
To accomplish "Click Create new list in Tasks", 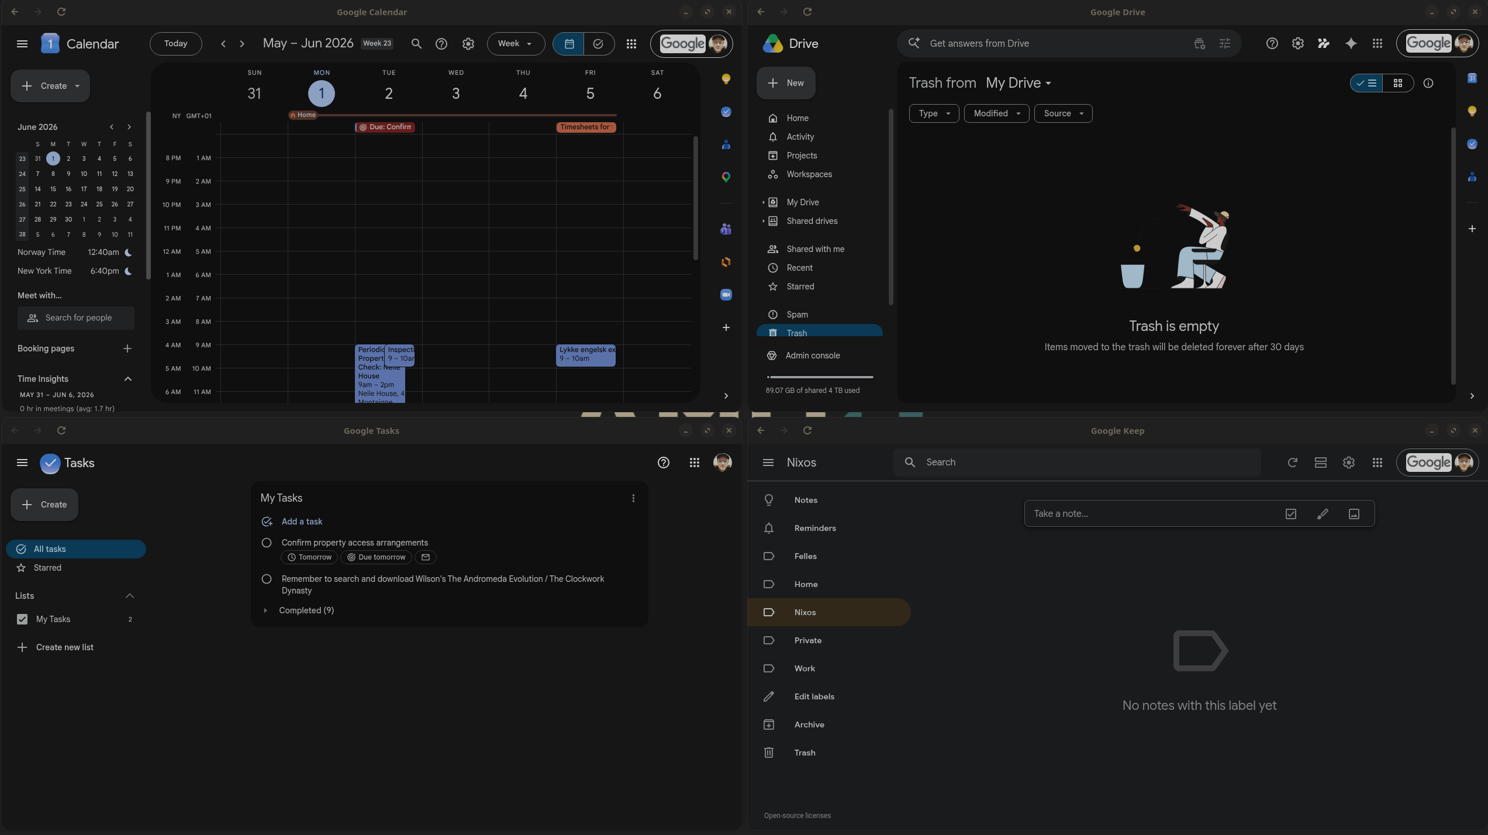I will pyautogui.click(x=64, y=647).
